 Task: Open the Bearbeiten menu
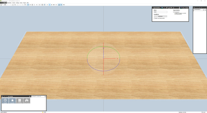pyautogui.click(x=9, y=3)
